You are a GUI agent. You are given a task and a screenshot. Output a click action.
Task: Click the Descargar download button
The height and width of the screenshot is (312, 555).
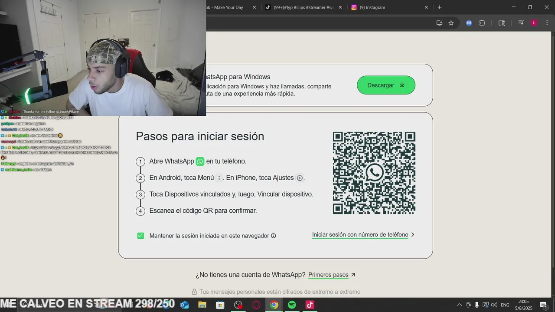click(386, 85)
